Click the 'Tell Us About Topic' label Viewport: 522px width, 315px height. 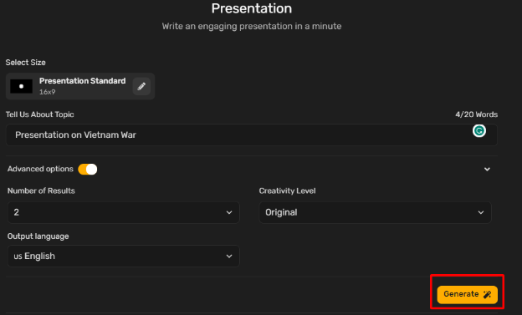click(39, 114)
